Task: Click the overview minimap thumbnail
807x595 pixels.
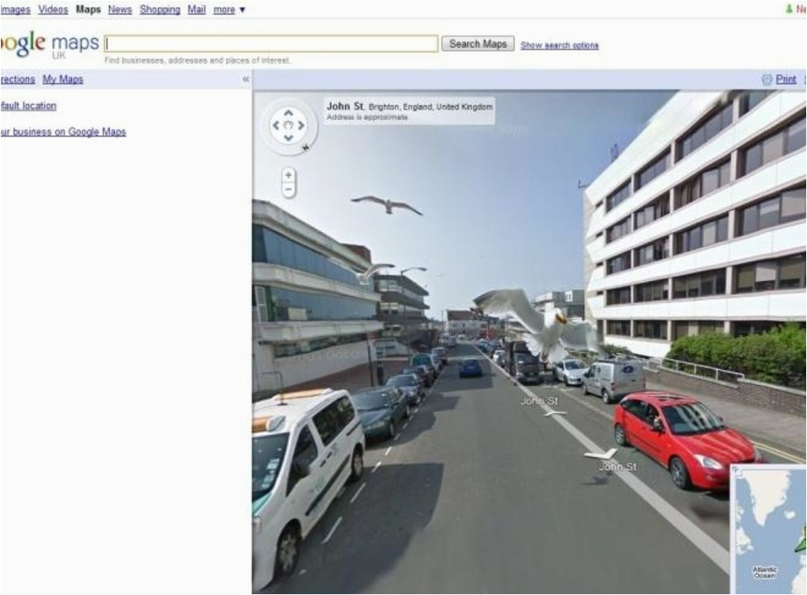Action: pyautogui.click(x=768, y=529)
